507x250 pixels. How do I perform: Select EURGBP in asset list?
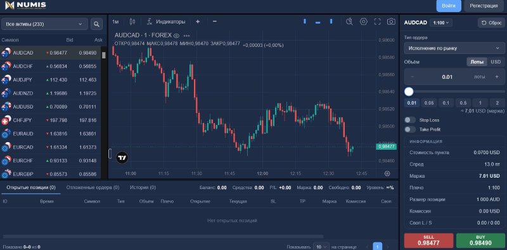click(x=51, y=174)
